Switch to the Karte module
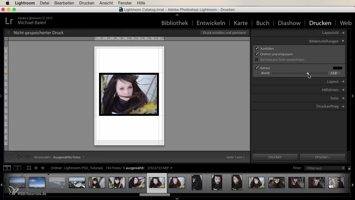Viewport: 355px width, 200px height. coord(241,23)
